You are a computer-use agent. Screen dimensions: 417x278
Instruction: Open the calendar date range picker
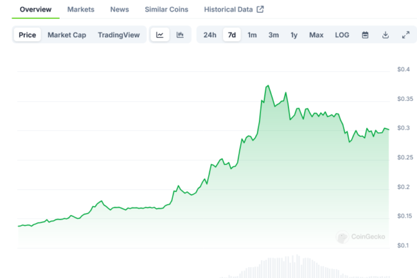point(365,35)
